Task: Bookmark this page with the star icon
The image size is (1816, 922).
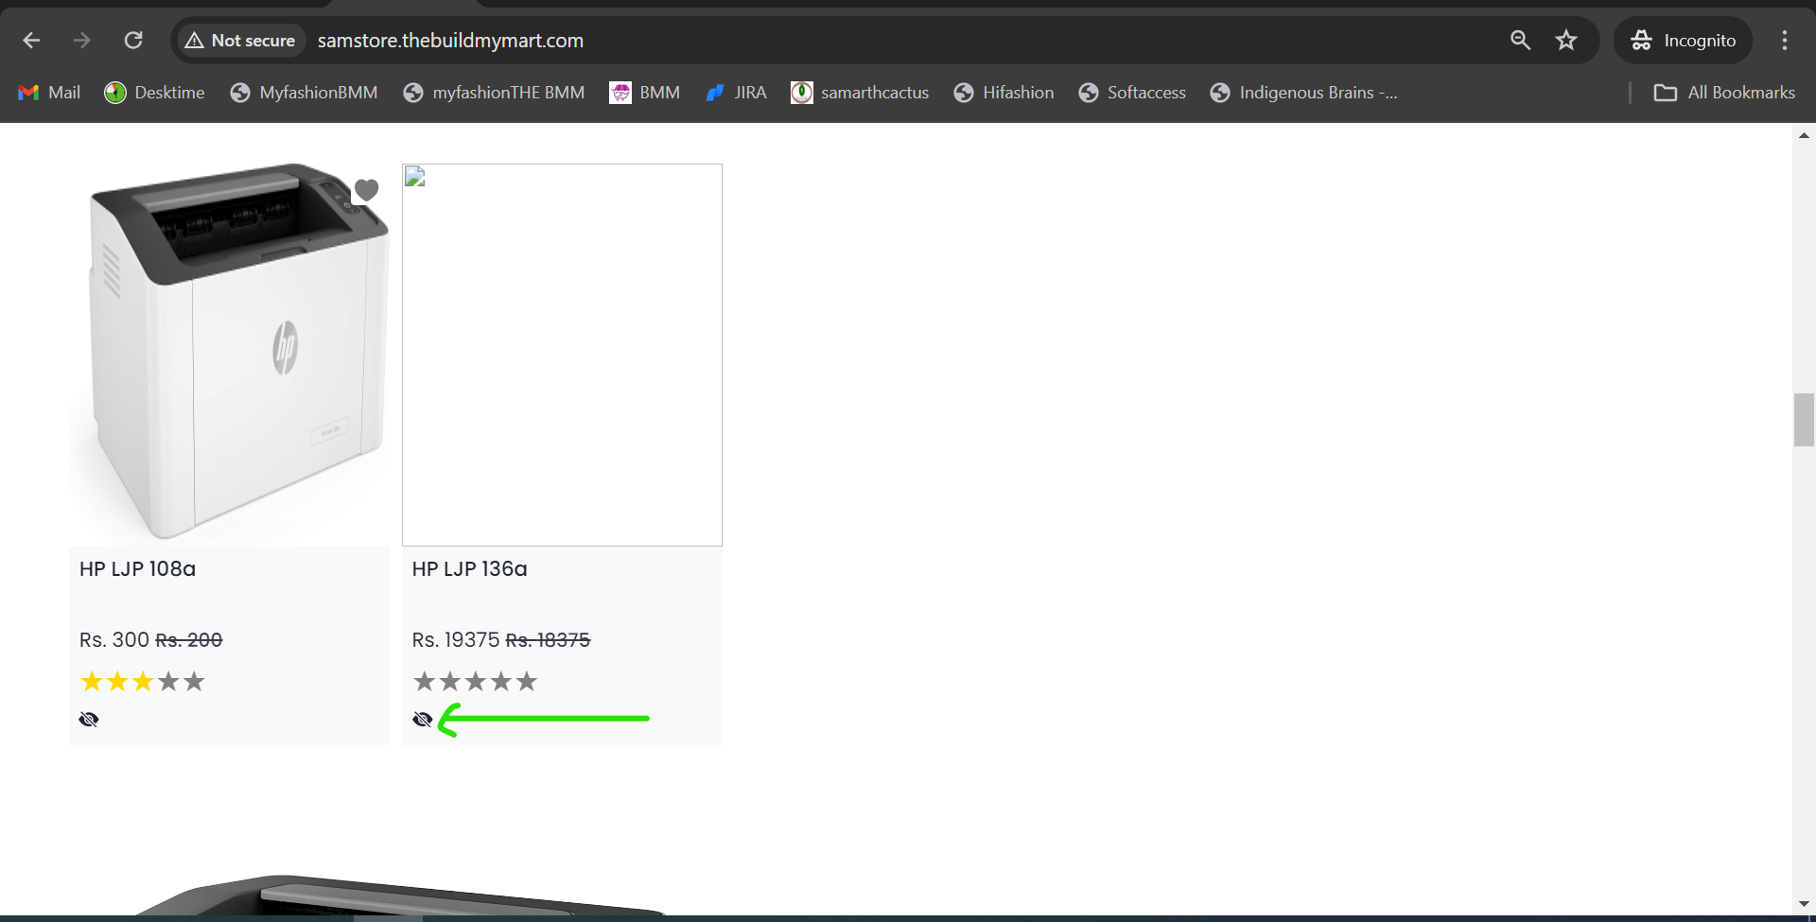Action: [x=1566, y=40]
